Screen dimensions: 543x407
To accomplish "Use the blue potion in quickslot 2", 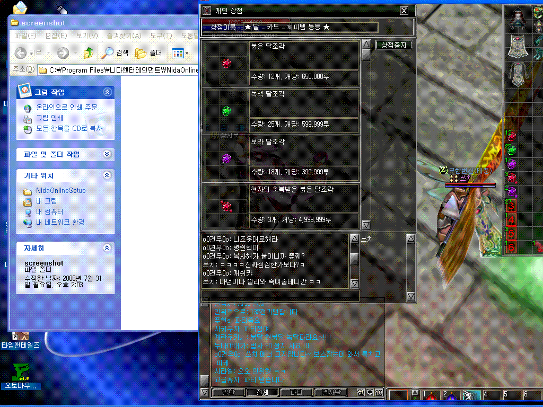I will coord(451,396).
